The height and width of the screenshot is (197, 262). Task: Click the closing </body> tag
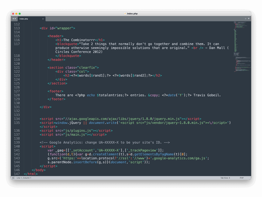tap(39, 170)
